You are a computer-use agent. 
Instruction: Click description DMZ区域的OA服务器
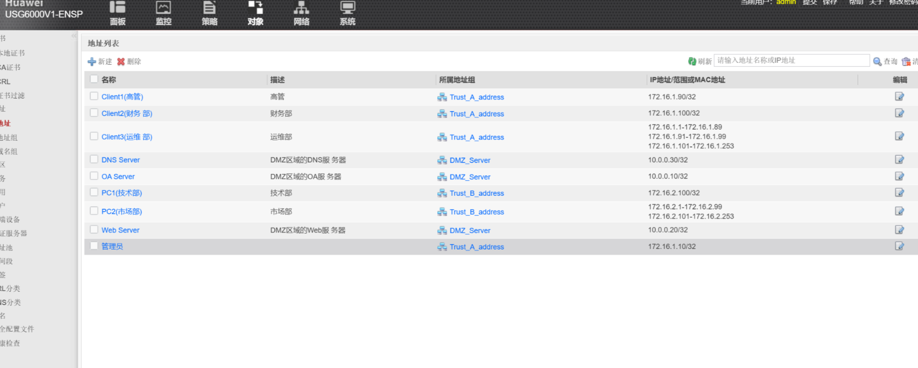coord(306,177)
